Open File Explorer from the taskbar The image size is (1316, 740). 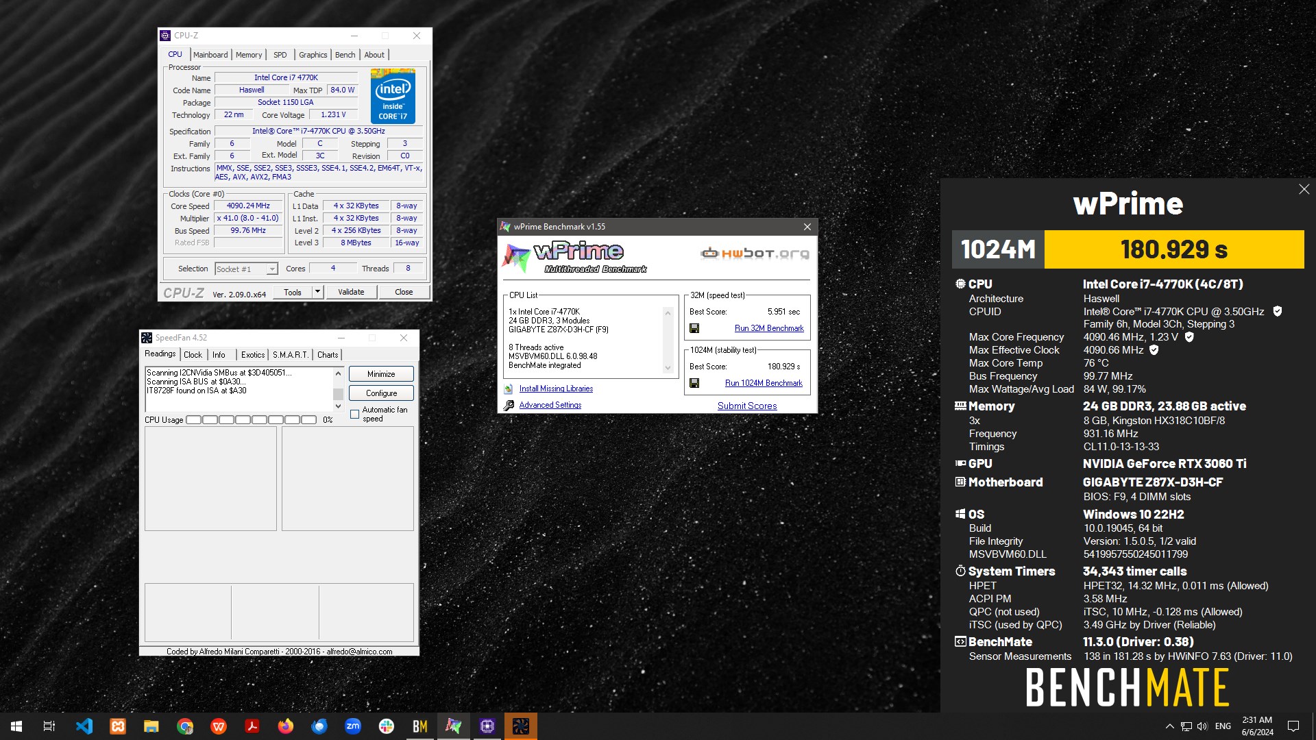point(151,726)
